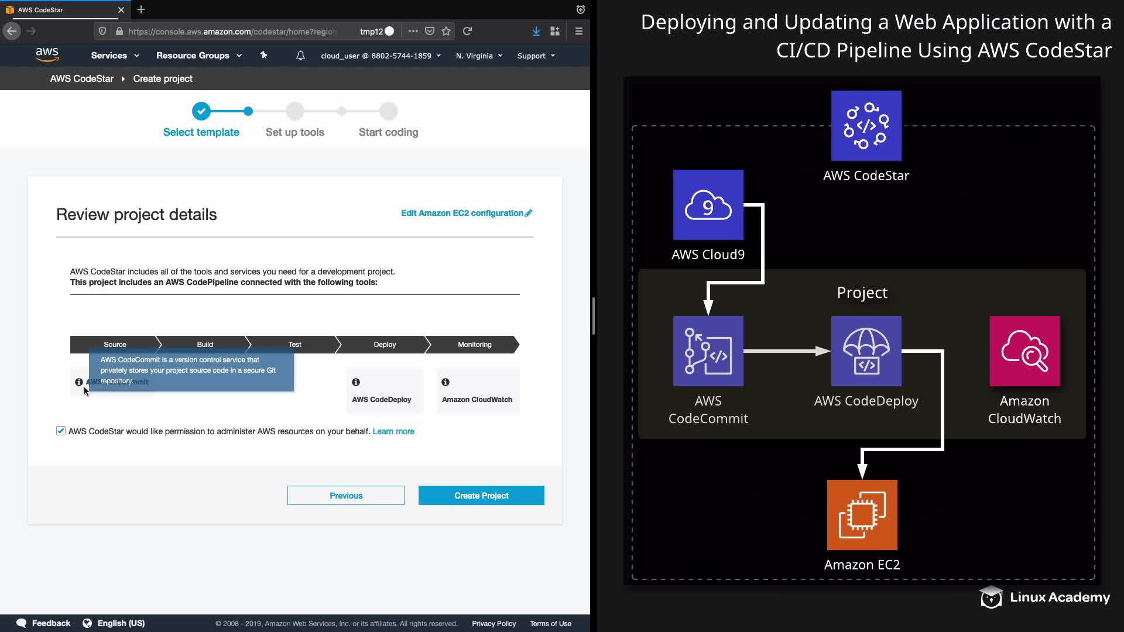Click the browser reload page icon
1124x632 pixels.
(x=467, y=31)
